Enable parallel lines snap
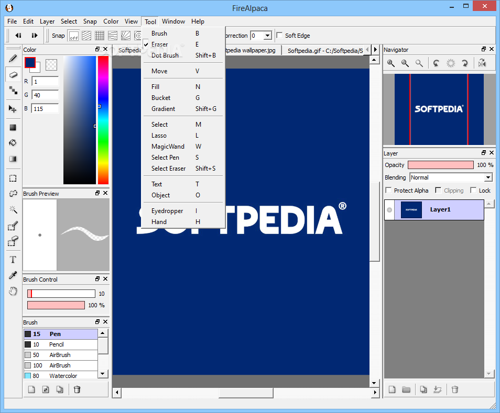 coord(86,36)
